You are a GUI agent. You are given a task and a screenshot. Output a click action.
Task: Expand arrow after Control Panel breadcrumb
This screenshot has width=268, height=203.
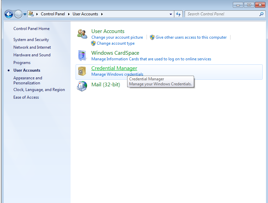69,14
